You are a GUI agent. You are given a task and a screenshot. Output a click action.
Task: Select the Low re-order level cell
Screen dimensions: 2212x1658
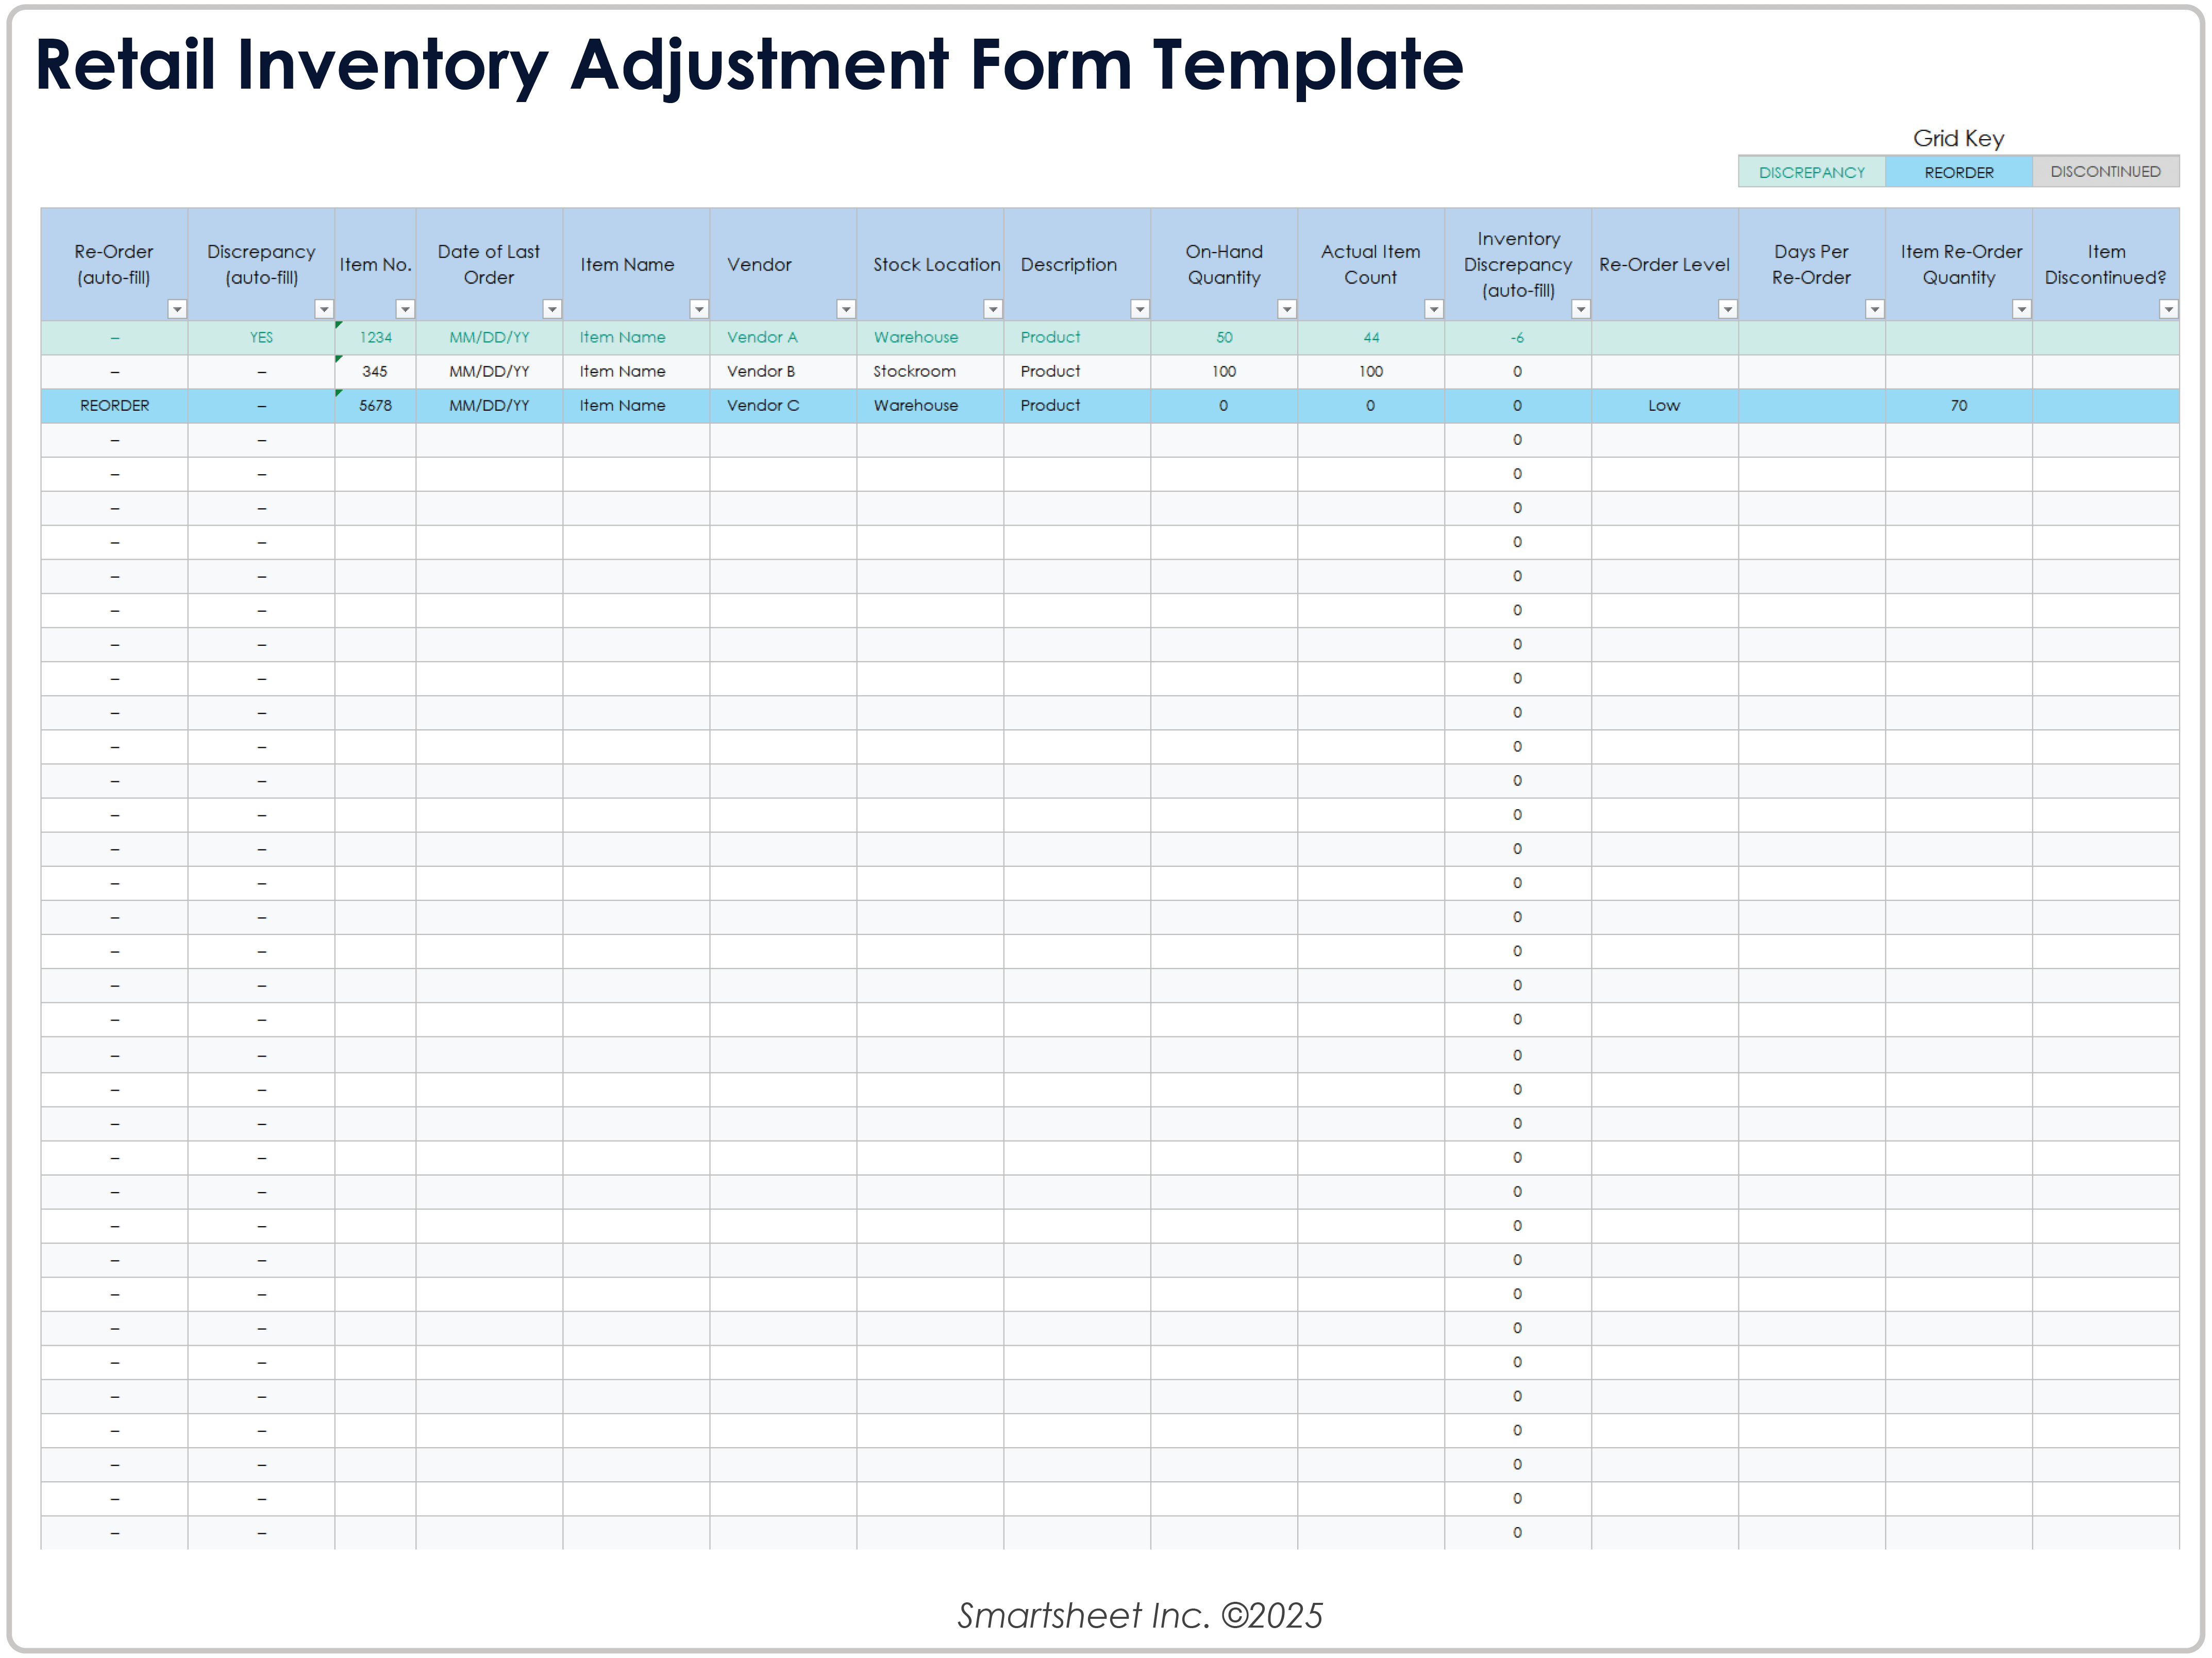coord(1664,406)
